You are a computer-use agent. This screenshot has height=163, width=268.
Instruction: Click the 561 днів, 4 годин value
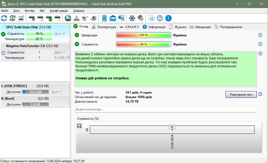[139, 92]
